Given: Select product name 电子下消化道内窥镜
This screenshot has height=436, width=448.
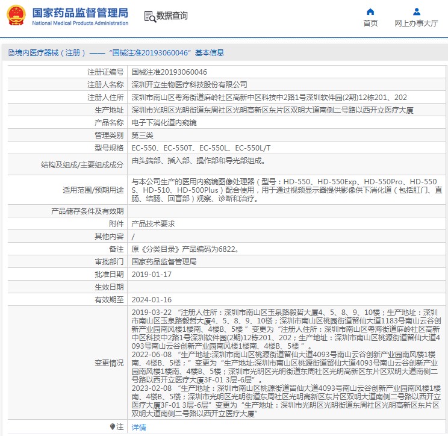Looking at the screenshot, I should click(164, 123).
